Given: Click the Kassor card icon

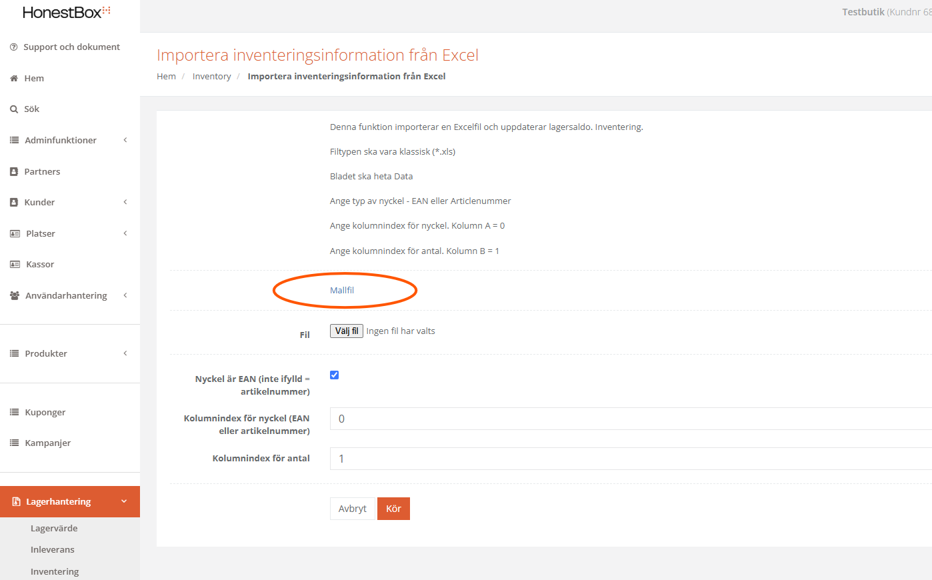Looking at the screenshot, I should pyautogui.click(x=15, y=265).
